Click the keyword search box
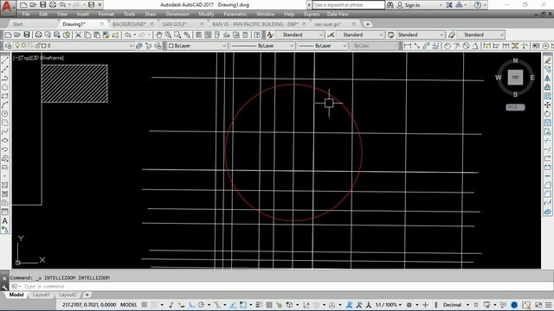Image resolution: width=554 pixels, height=311 pixels. coord(348,5)
